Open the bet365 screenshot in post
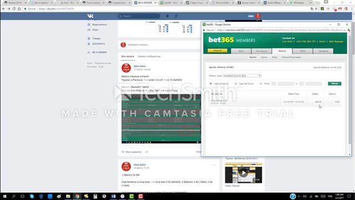 161,119
